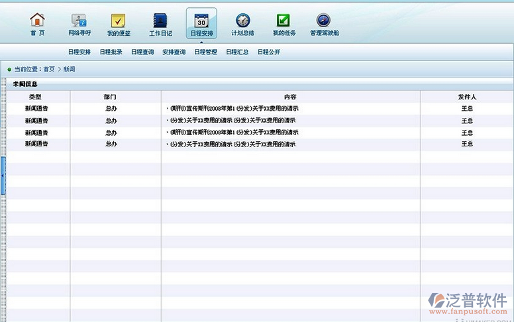Screen dimensions: 514x322
Task: Open the 网络寻呼 paging icon
Action: coord(79,21)
